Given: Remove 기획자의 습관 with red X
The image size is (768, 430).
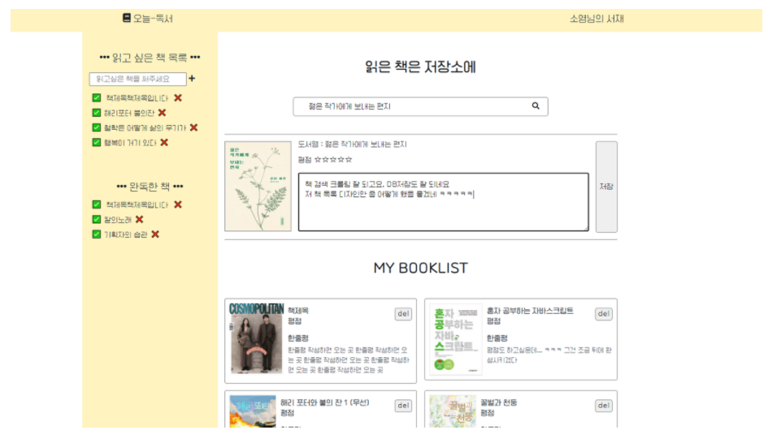Looking at the screenshot, I should pyautogui.click(x=155, y=234).
